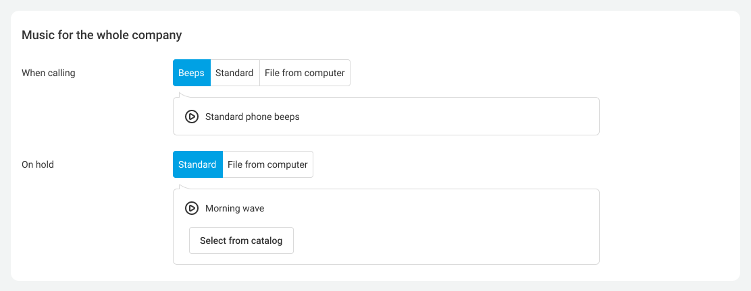The height and width of the screenshot is (291, 751).
Task: Click the On hold row label
Action: [38, 164]
